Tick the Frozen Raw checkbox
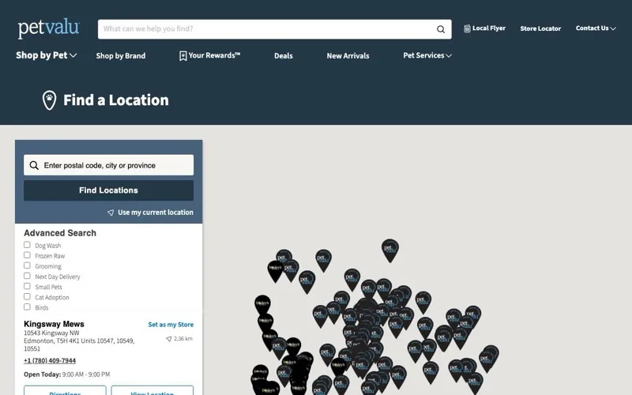 click(x=27, y=255)
